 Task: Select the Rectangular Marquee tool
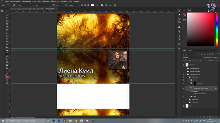[7, 15]
